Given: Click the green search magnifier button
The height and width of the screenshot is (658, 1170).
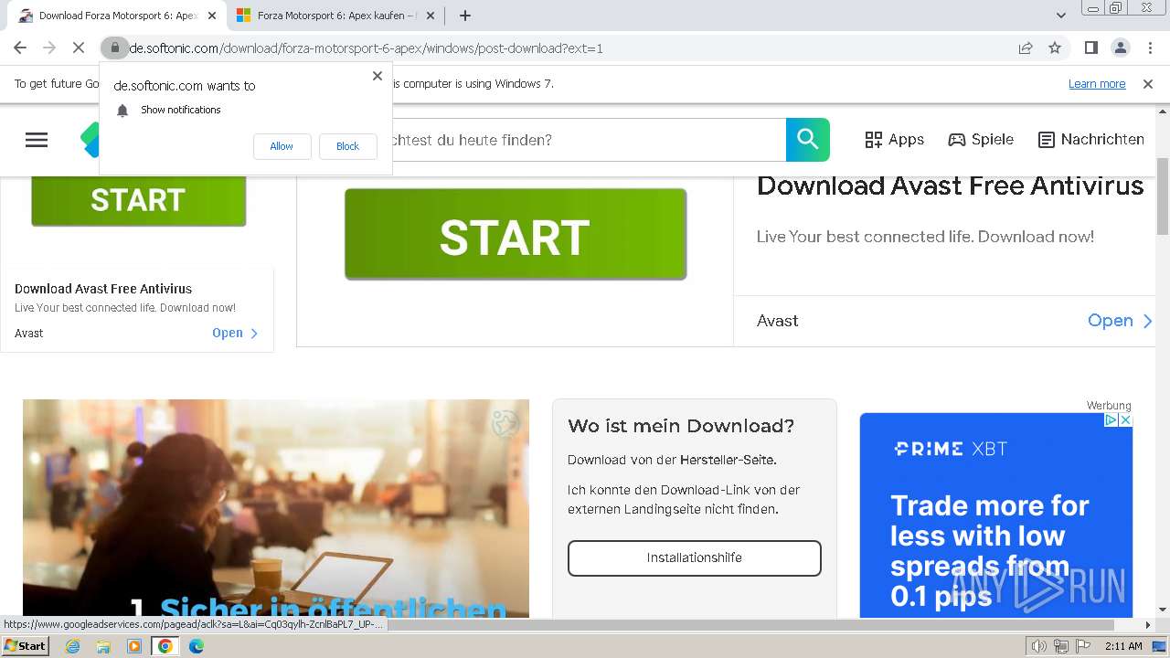Looking at the screenshot, I should point(808,140).
